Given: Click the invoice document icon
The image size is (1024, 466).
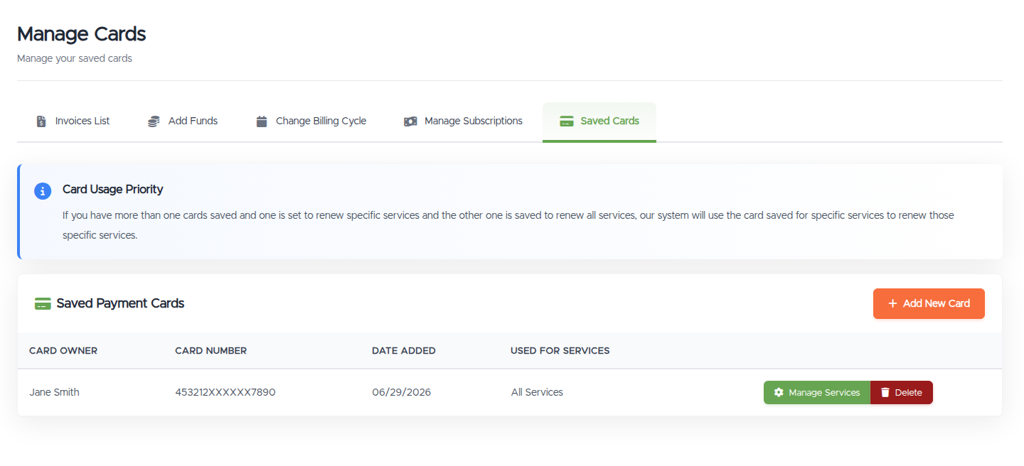Looking at the screenshot, I should click(41, 121).
